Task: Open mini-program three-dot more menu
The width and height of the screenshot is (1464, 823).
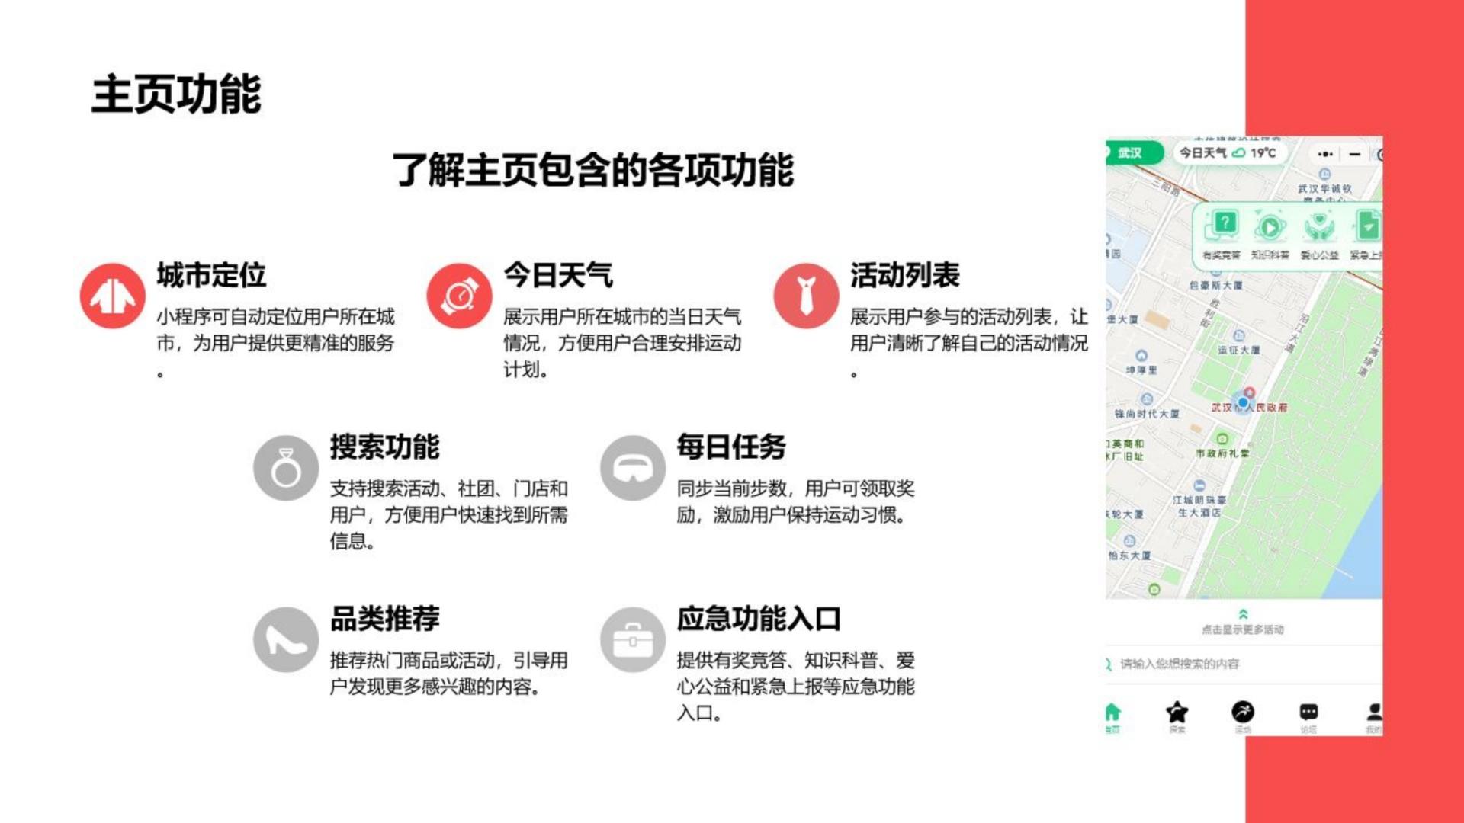Action: [1325, 154]
